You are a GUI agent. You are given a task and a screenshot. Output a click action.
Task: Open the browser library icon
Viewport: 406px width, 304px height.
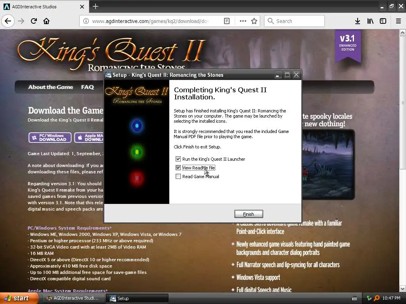(x=370, y=21)
